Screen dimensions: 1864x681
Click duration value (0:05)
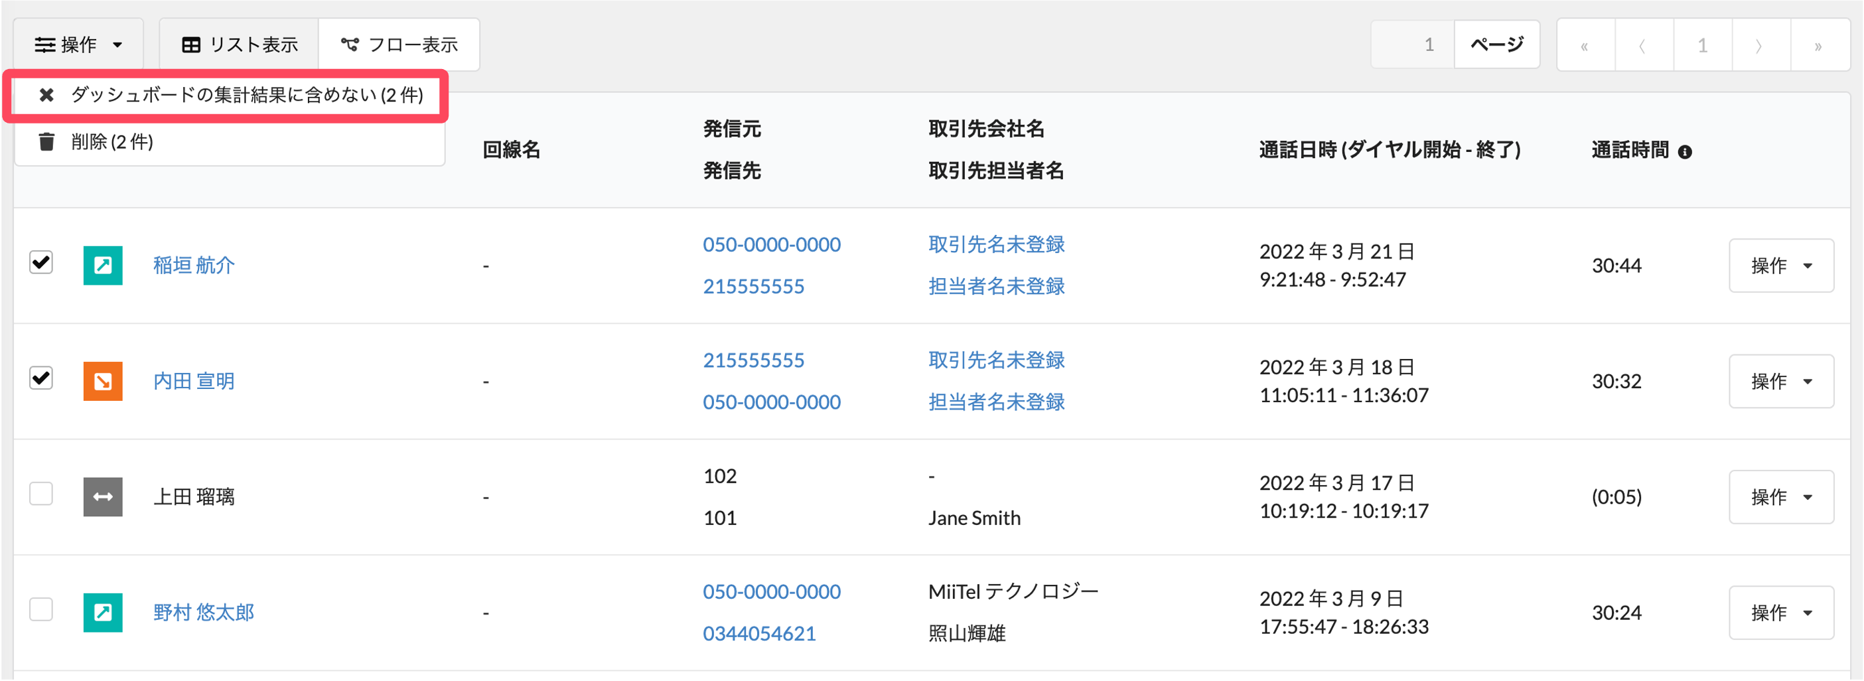(1616, 497)
